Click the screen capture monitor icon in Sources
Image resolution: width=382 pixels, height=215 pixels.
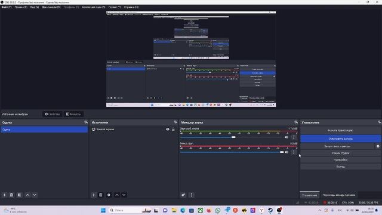[93, 130]
